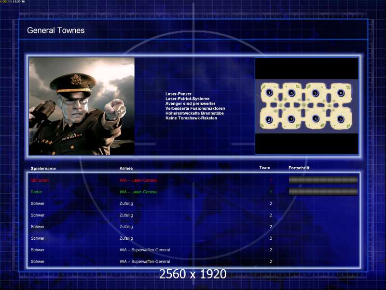The height and width of the screenshot is (290, 386).
Task: Click Porter's WA – Laser-General army
Action: coord(138,192)
